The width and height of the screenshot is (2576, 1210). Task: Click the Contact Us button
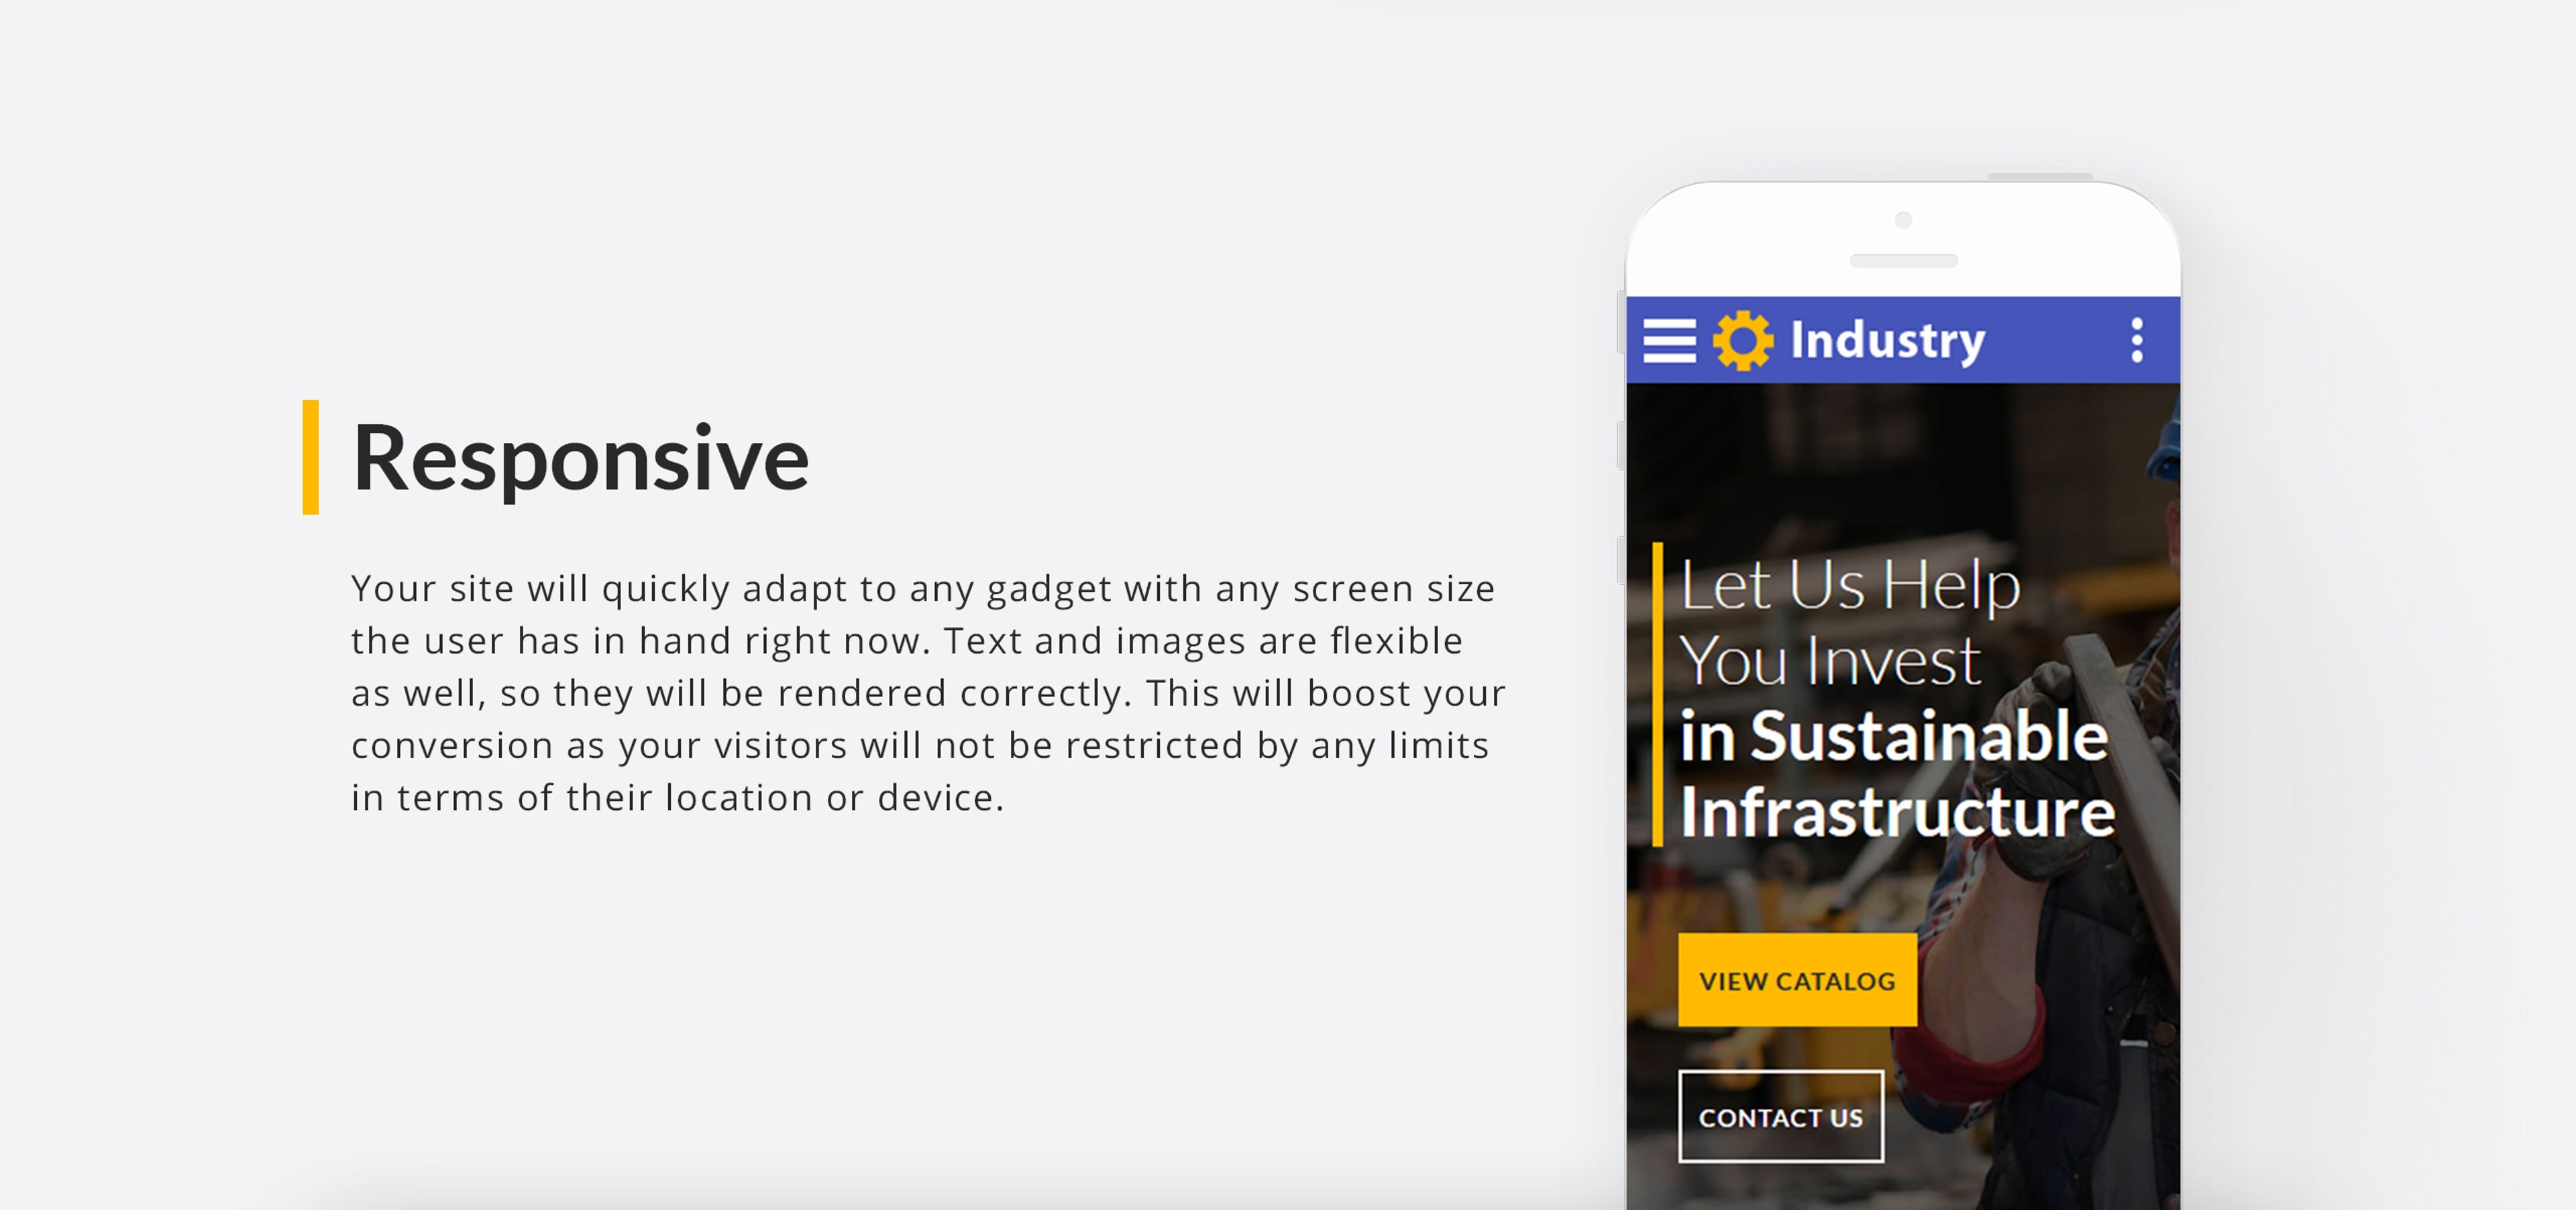(1780, 1117)
